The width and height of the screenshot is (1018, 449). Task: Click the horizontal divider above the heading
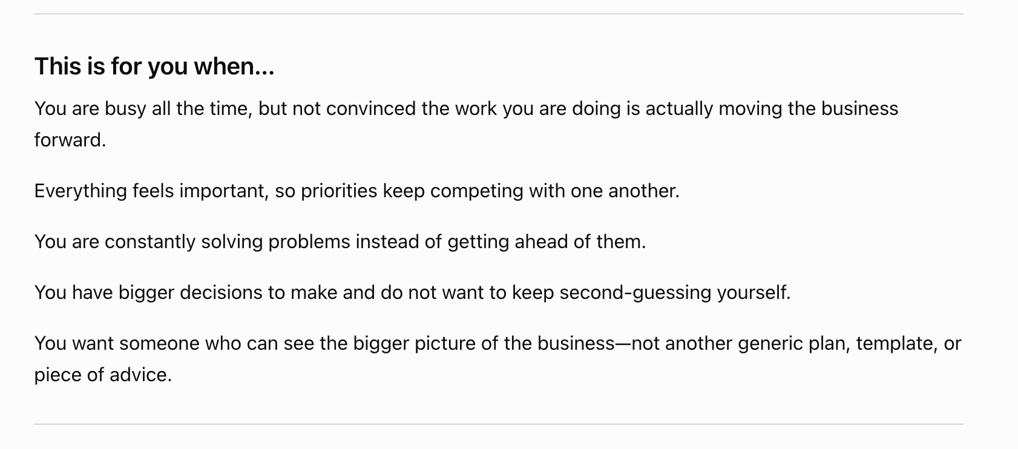[x=498, y=14]
